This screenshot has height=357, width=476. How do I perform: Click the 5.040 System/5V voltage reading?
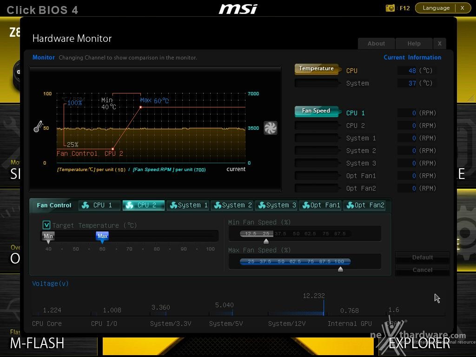pos(225,305)
